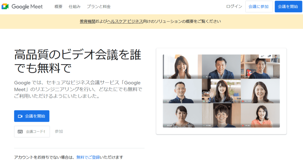Follow the 無料でご登録 link

(x=88, y=157)
